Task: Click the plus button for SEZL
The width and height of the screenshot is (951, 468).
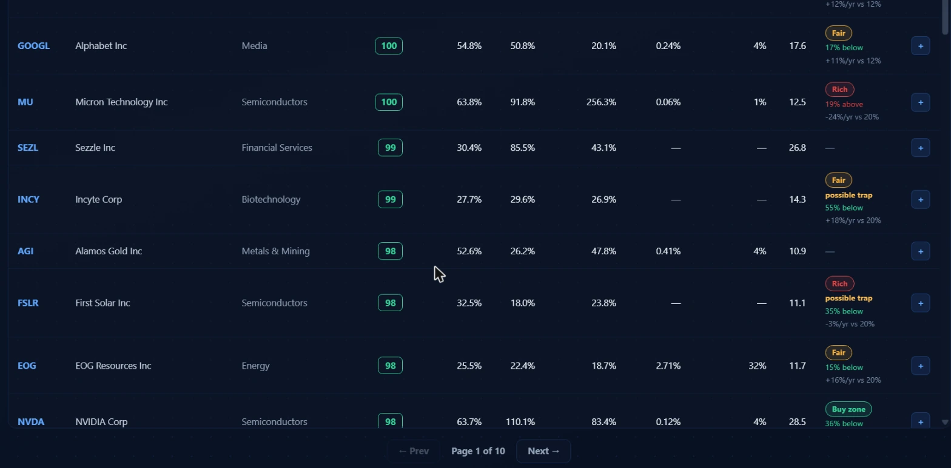Action: (x=920, y=148)
